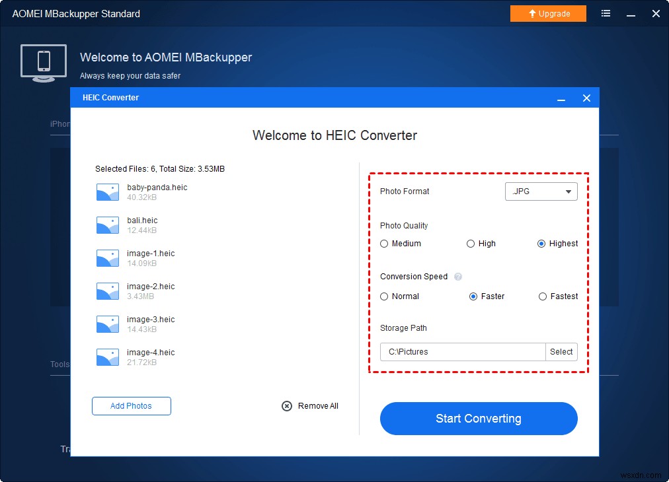Choose Normal conversion speed
The width and height of the screenshot is (669, 482).
coord(384,296)
